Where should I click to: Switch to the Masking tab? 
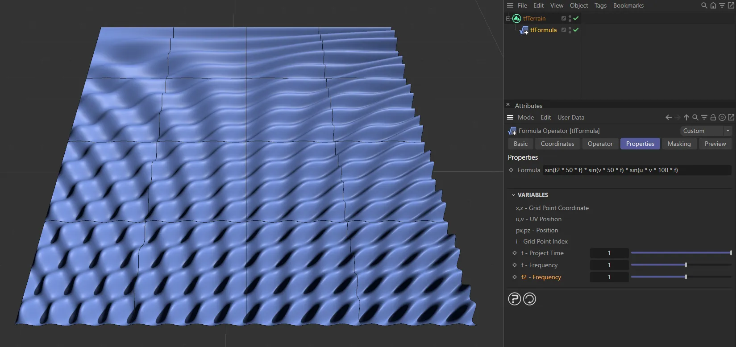679,144
